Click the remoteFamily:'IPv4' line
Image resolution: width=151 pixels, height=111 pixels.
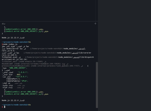coord(17,81)
